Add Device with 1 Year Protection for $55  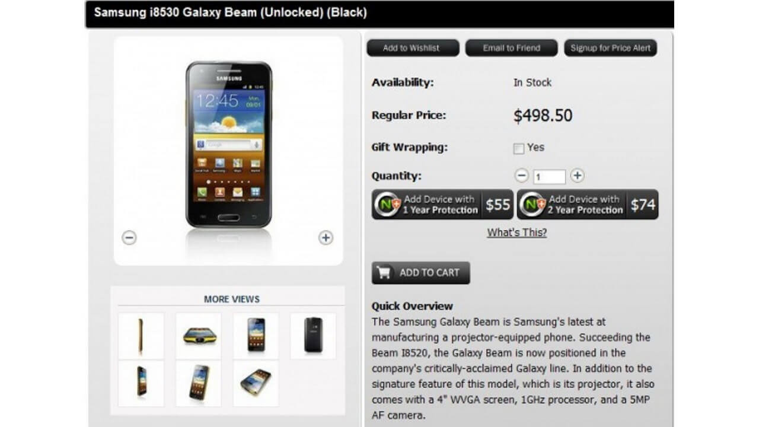point(442,205)
